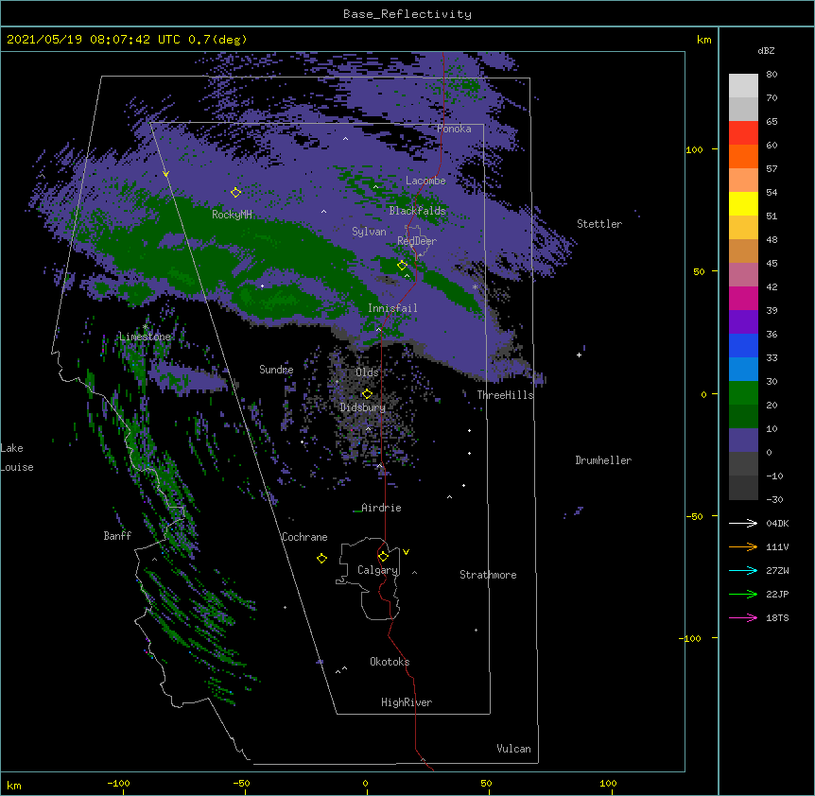The height and width of the screenshot is (796, 815).
Task: Click the 18TS legend label
Action: [777, 617]
